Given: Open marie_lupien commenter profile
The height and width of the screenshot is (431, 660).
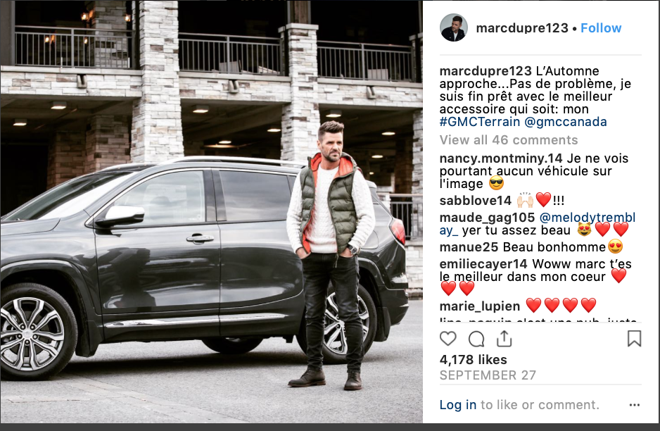Looking at the screenshot, I should [x=480, y=306].
